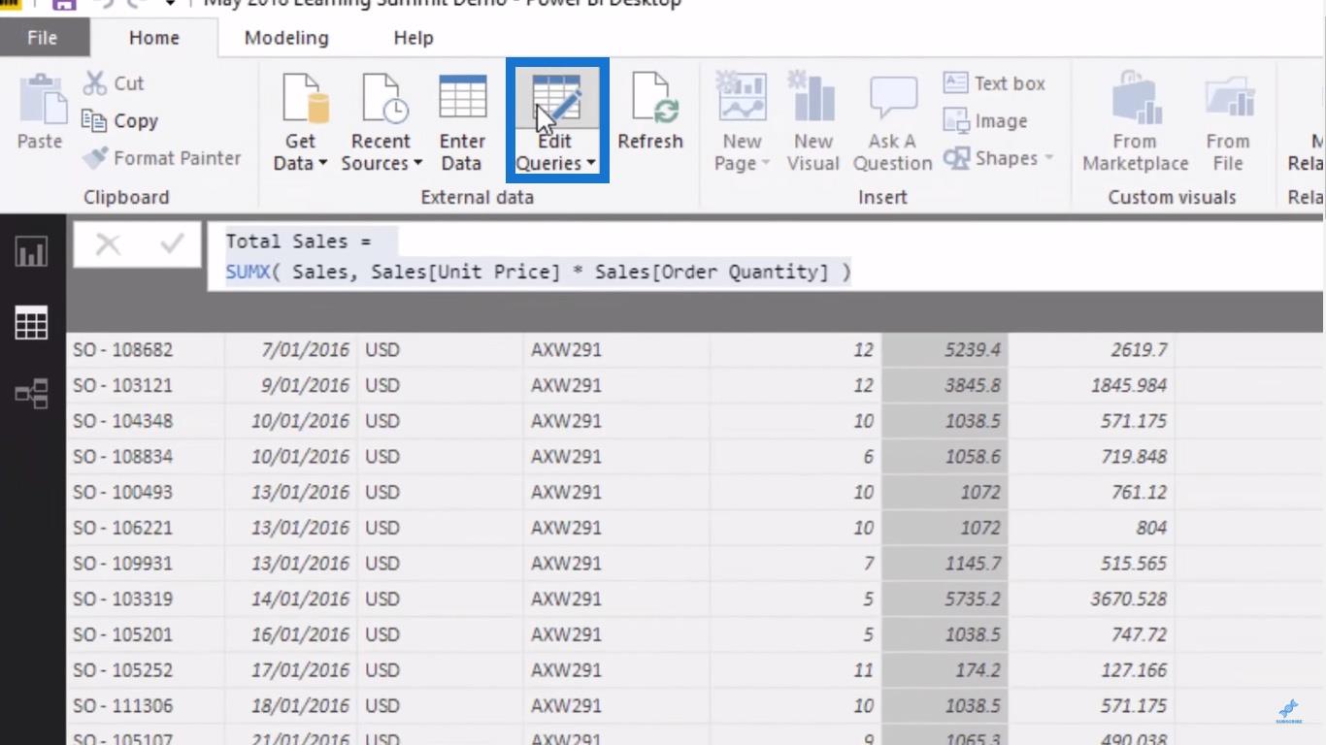The image size is (1326, 745).
Task: Open the Edit Queries button
Action: (556, 120)
